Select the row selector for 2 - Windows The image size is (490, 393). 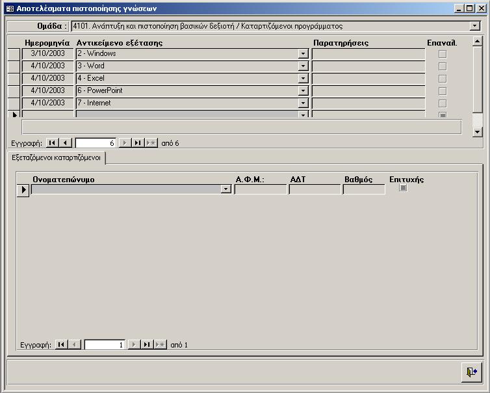(x=14, y=54)
